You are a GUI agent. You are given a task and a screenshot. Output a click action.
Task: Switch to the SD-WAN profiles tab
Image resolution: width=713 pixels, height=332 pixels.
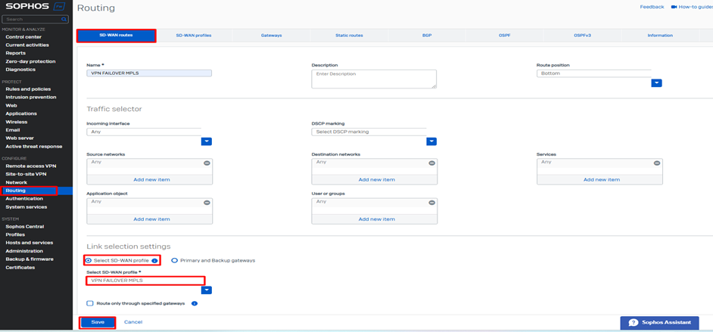pyautogui.click(x=193, y=36)
